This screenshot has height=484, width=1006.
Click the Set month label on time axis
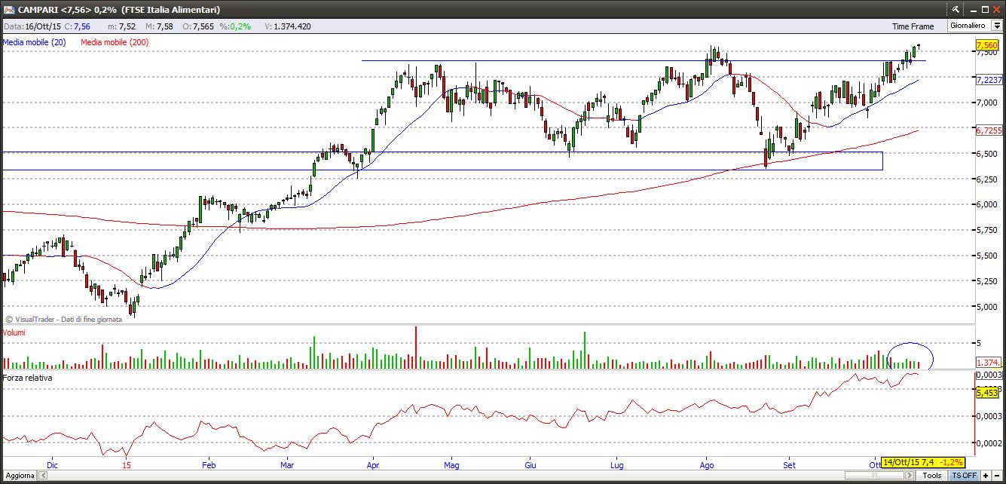tap(789, 465)
